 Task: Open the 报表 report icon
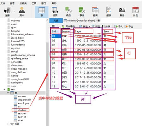pyautogui.click(x=109, y=12)
